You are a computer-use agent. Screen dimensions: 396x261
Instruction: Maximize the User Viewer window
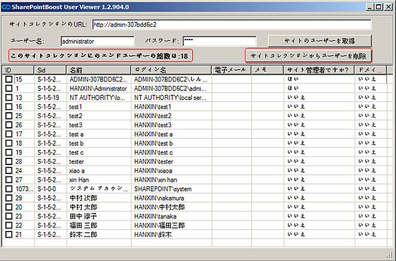379,7
